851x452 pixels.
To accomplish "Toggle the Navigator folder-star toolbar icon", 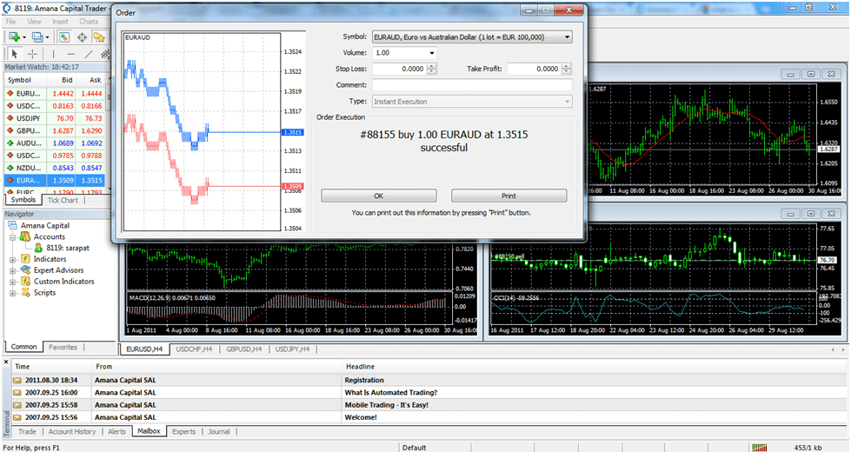I will coord(101,37).
